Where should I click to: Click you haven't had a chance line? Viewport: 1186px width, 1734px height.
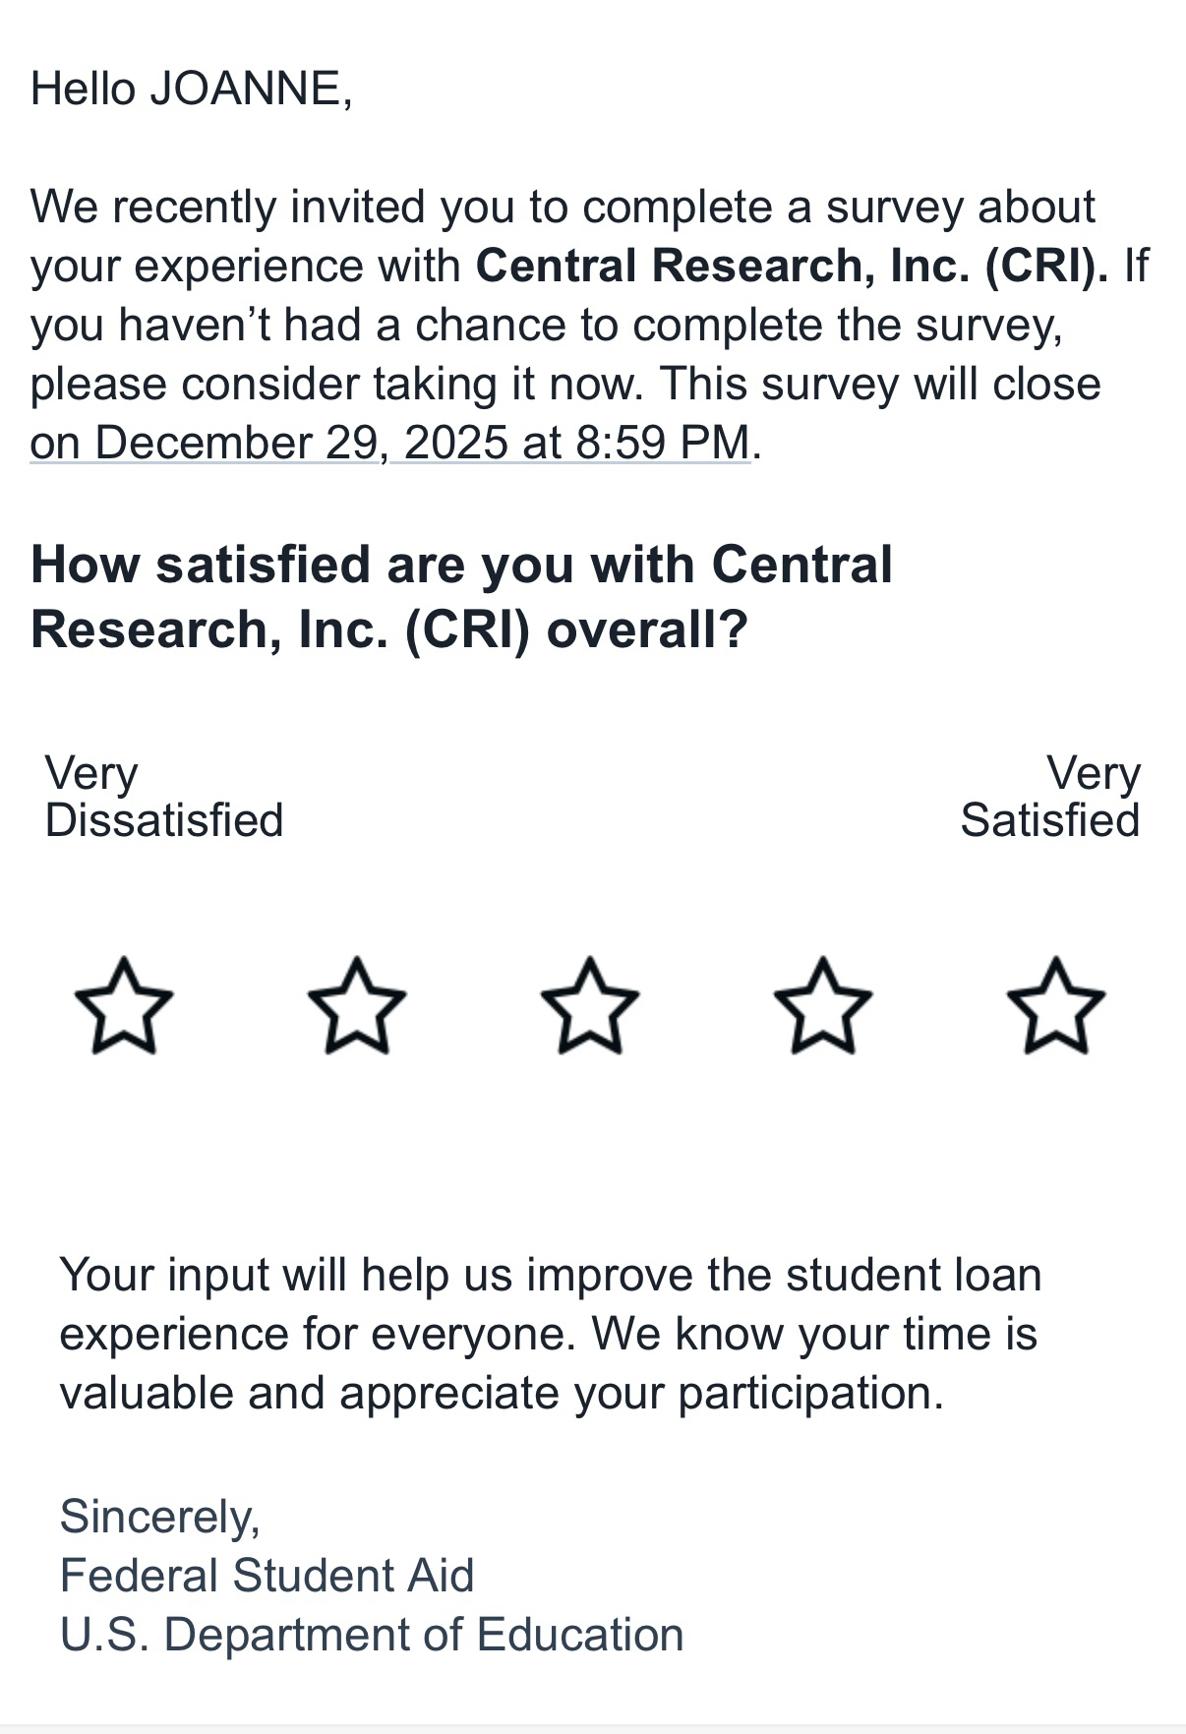click(546, 325)
